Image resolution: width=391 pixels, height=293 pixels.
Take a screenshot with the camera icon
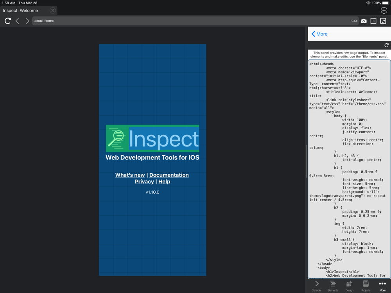pos(364,21)
